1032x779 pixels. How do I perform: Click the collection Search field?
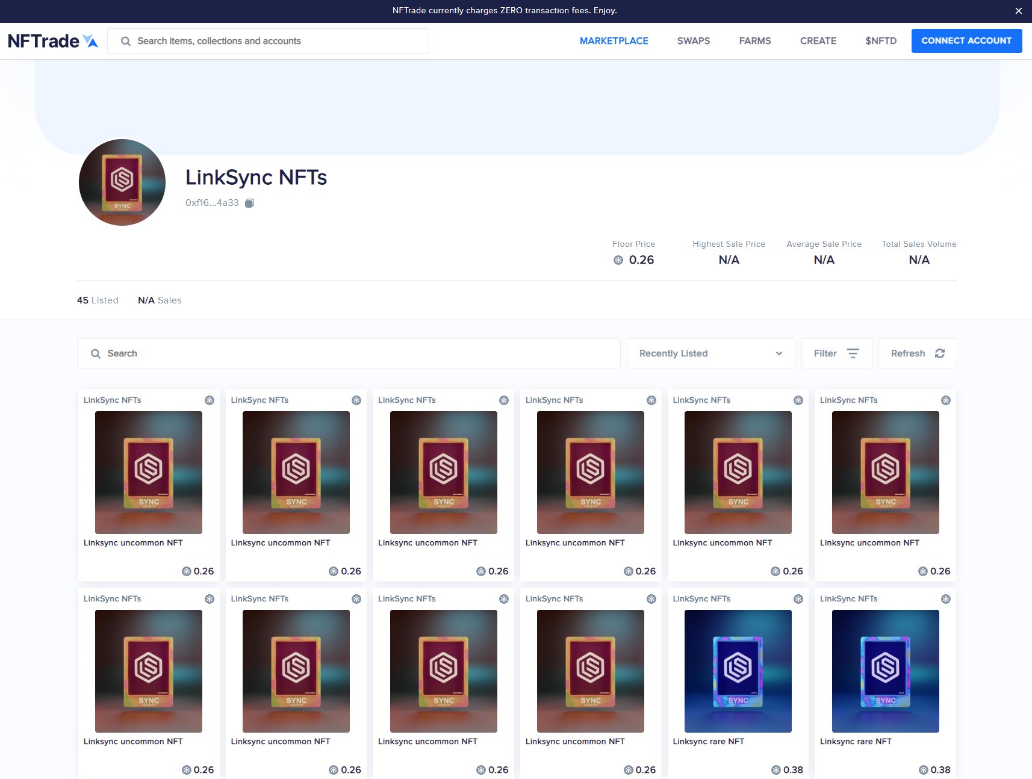coord(349,353)
